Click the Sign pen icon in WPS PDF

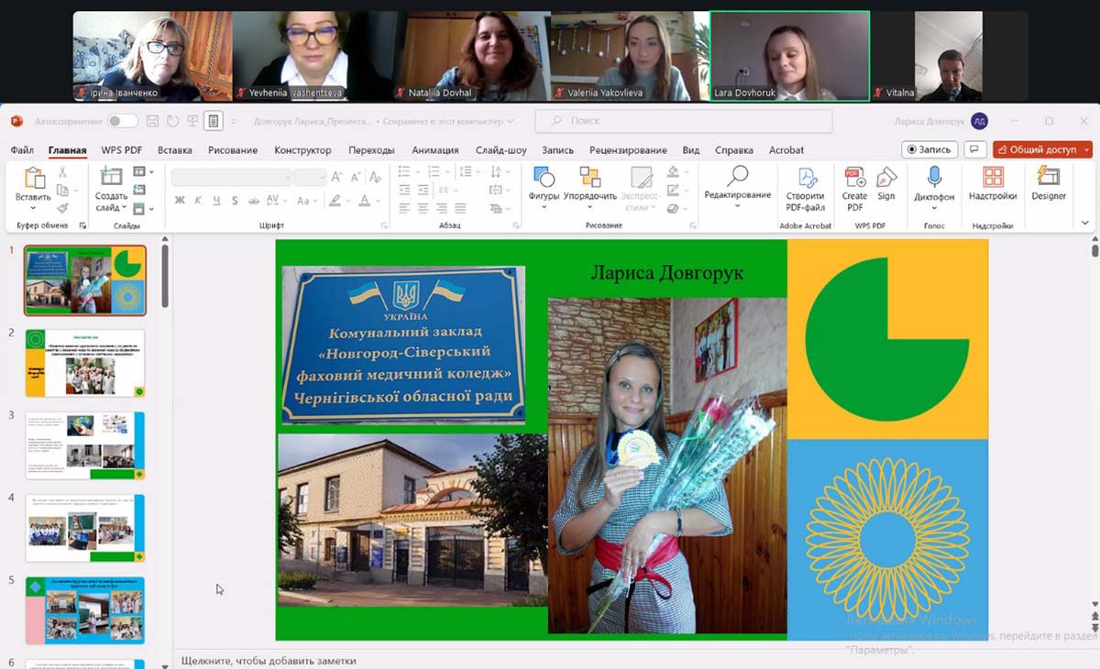point(885,178)
